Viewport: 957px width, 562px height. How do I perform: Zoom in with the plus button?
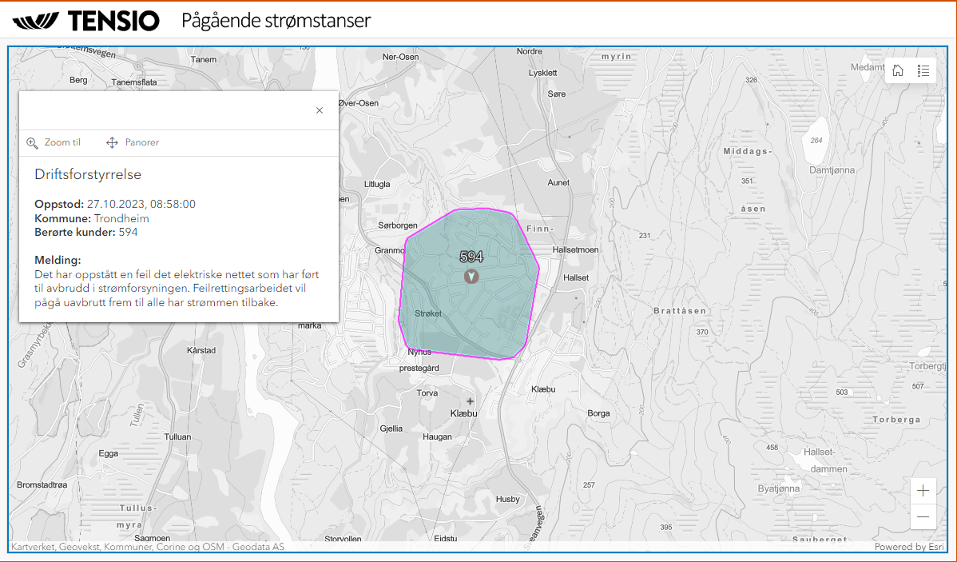923,491
